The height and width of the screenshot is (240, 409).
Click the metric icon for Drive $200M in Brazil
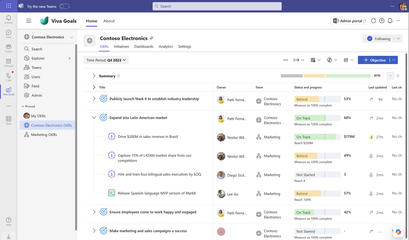112,136
